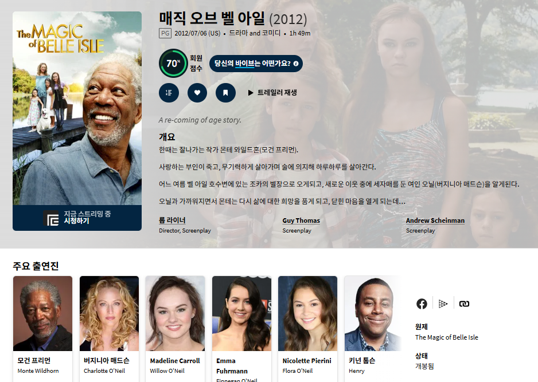Screen dimensions: 538x382
Task: Open Guy Thomas screenplay credit link
Action: click(x=301, y=220)
